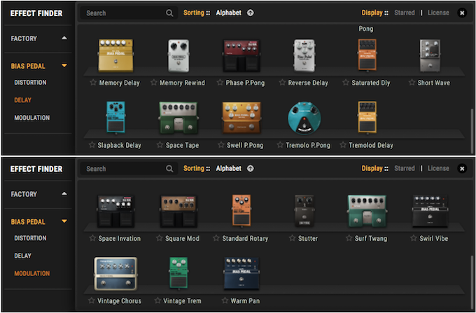Show only Starred effects in the Delay view

(405, 13)
